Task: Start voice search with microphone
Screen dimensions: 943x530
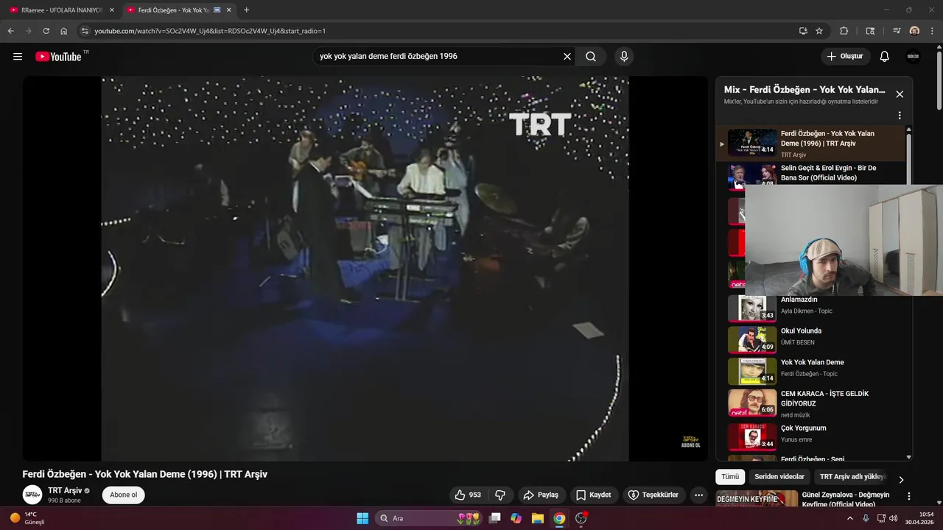Action: 624,57
